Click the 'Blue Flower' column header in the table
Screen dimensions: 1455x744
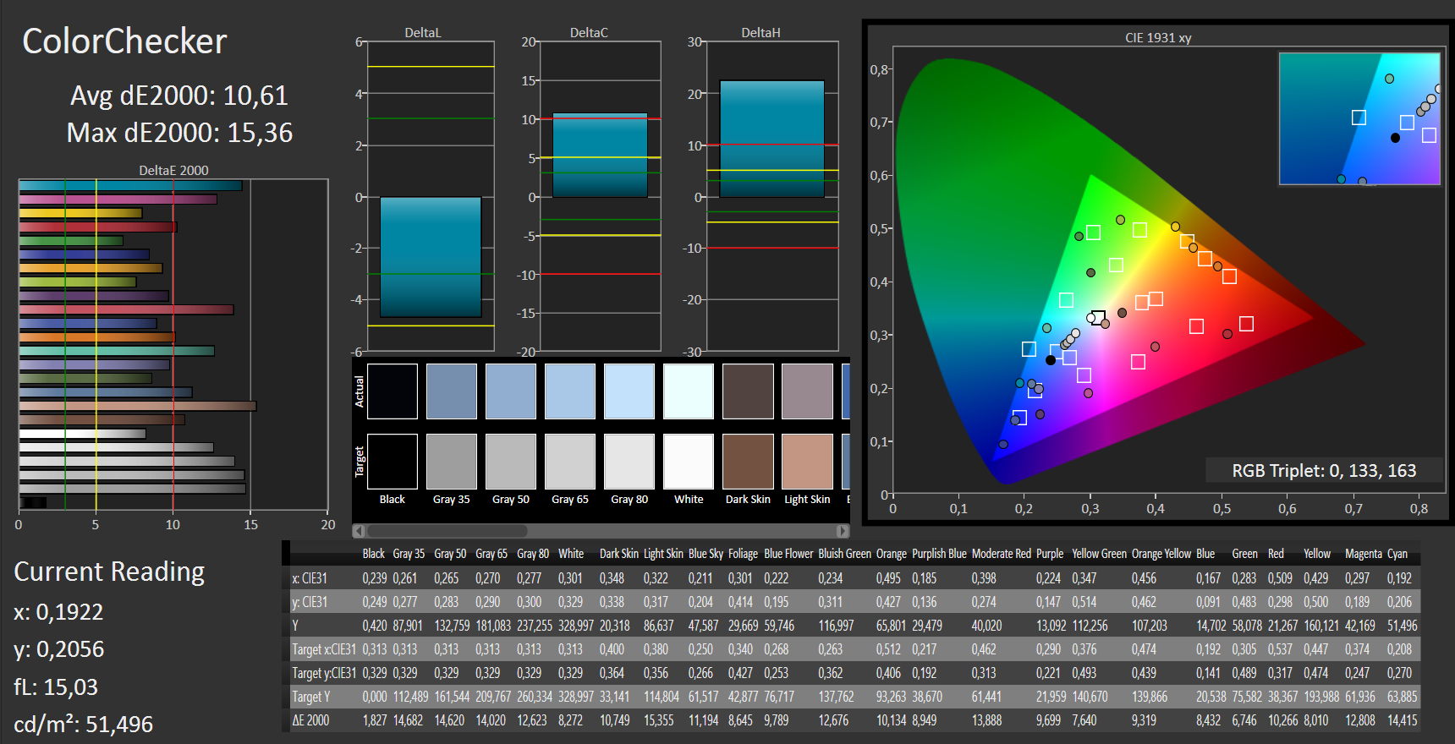tap(788, 554)
